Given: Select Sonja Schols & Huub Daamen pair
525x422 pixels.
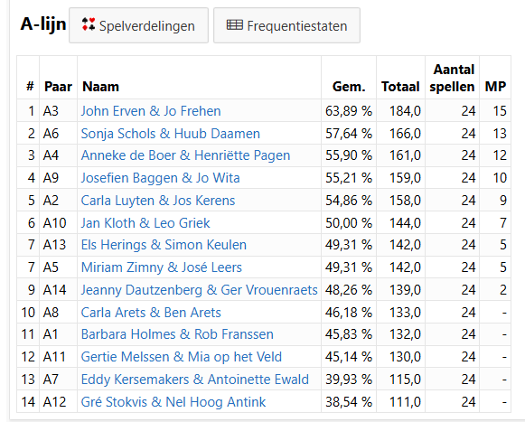Looking at the screenshot, I should pyautogui.click(x=171, y=134).
